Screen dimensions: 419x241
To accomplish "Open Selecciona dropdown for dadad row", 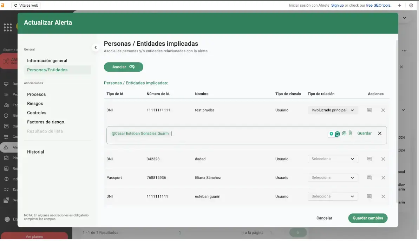I will pyautogui.click(x=333, y=159).
